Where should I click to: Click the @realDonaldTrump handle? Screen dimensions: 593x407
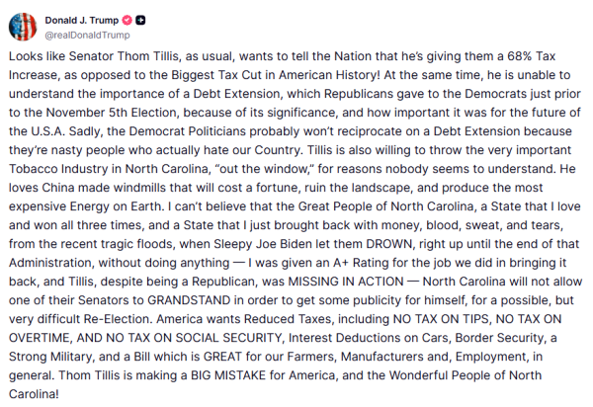(x=87, y=36)
